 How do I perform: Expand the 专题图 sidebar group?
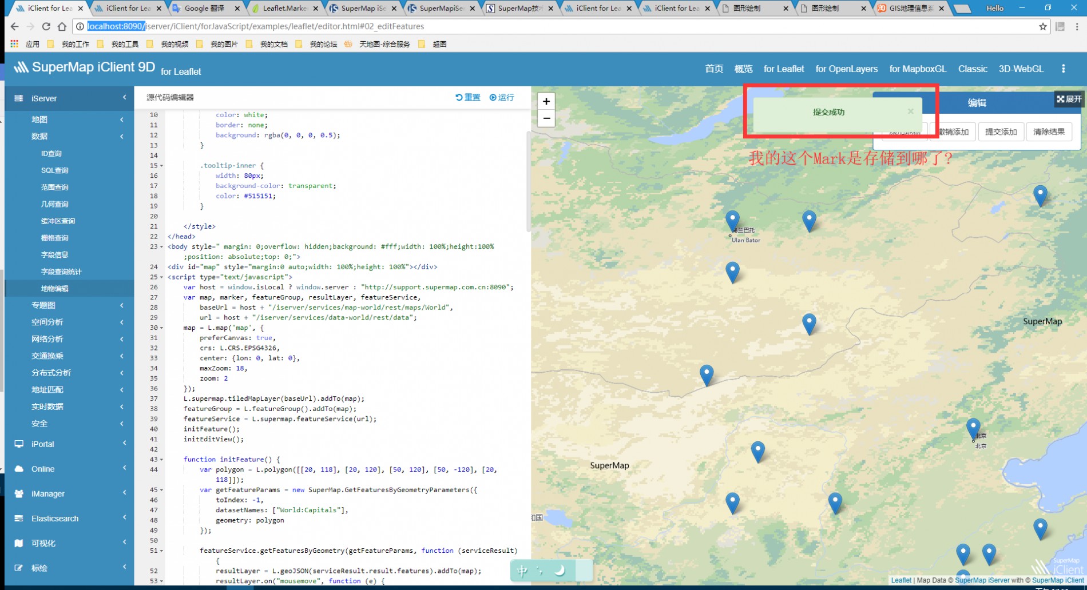(69, 305)
